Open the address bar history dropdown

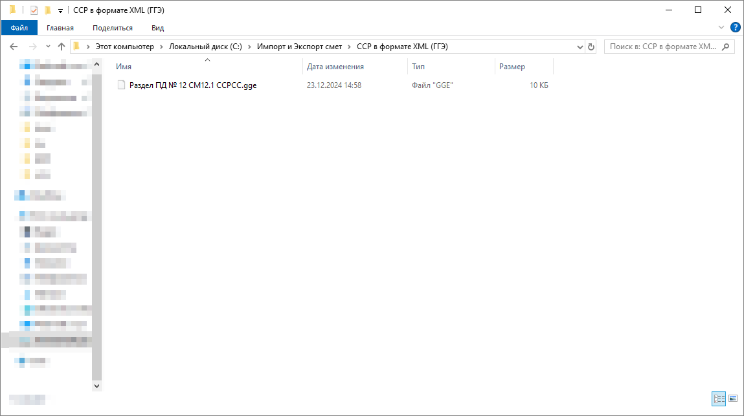[x=580, y=47]
